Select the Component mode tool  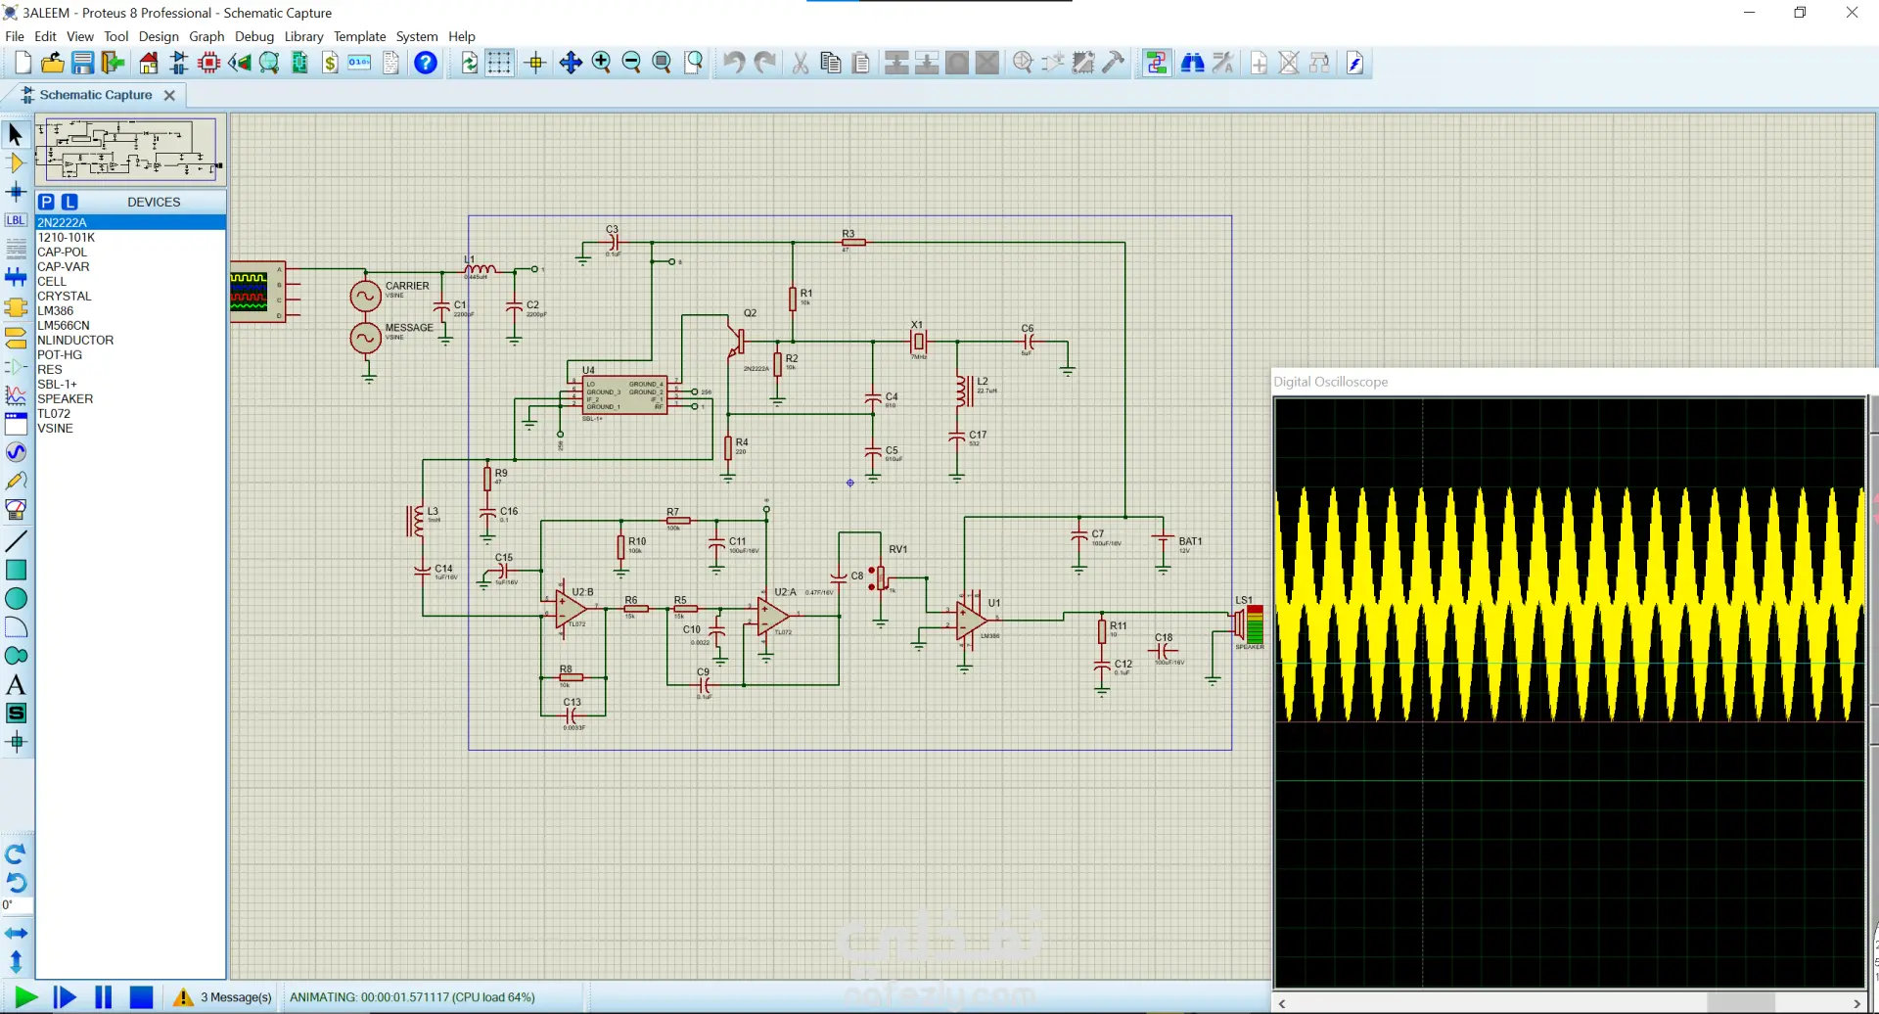[16, 163]
